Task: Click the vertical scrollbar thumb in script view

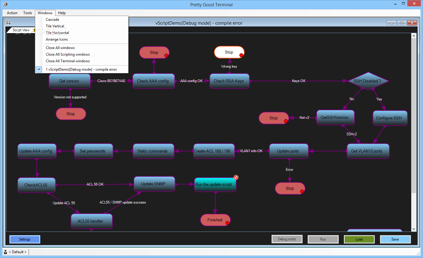Action: pyautogui.click(x=414, y=116)
